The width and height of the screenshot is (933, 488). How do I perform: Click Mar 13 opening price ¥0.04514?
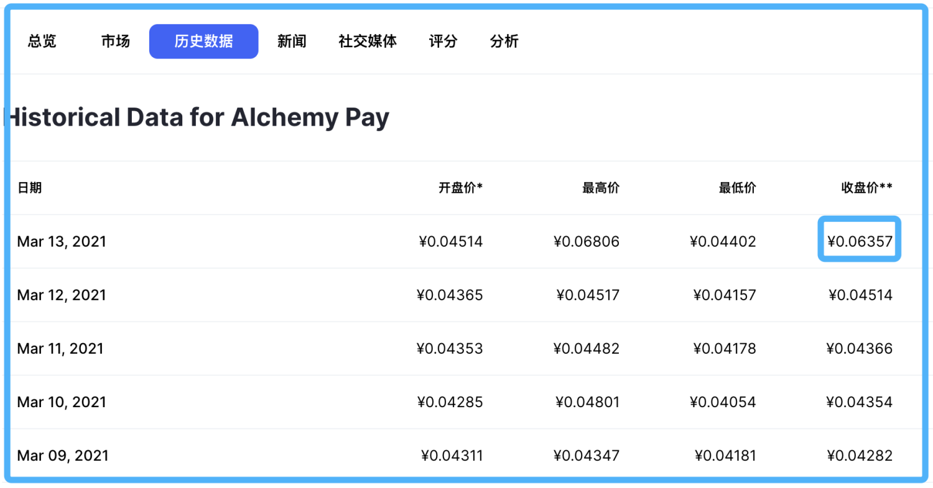click(451, 242)
